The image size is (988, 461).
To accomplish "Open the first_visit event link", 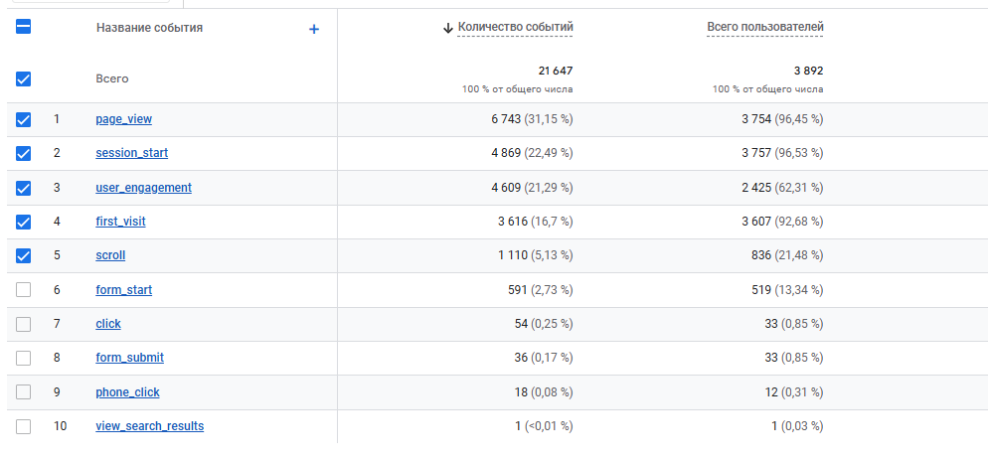I will click(x=120, y=222).
